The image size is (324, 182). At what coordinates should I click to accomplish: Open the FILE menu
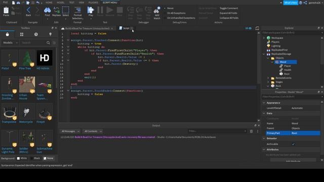[6, 3]
